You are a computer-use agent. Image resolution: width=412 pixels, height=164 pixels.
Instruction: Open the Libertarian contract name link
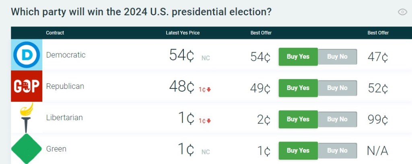64,118
